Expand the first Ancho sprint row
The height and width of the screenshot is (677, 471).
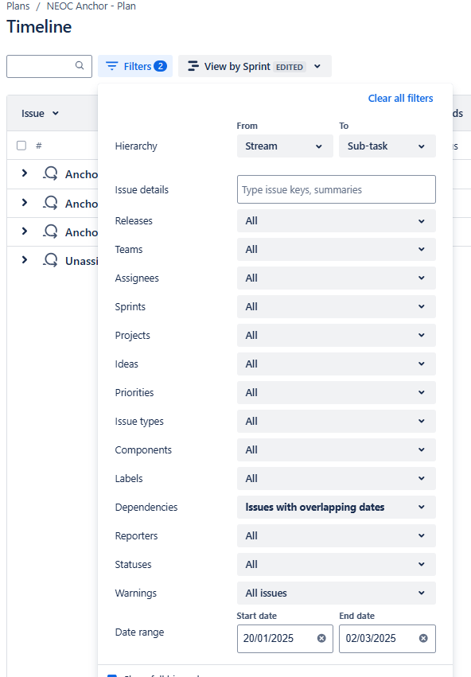click(25, 173)
